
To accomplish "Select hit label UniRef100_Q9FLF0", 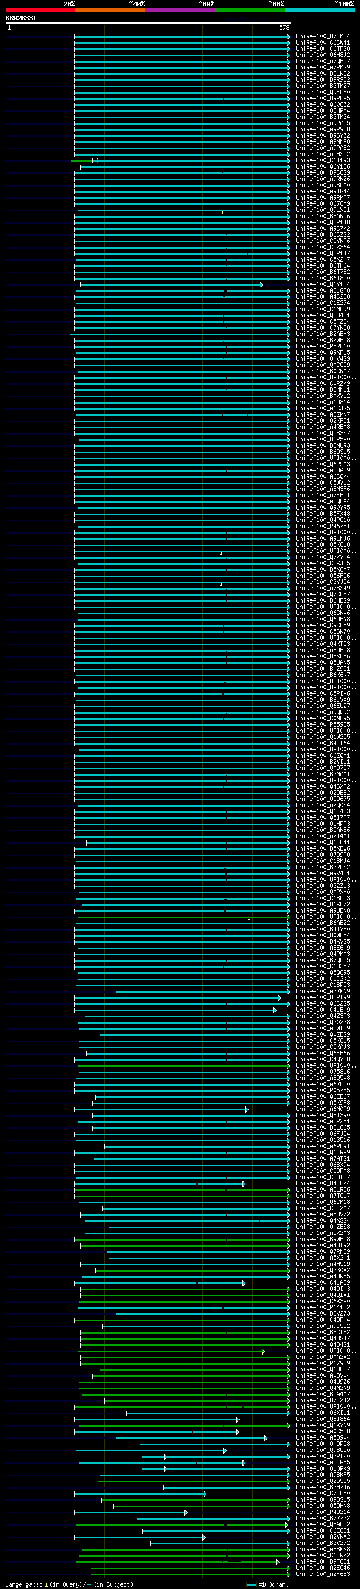I will click(x=322, y=92).
